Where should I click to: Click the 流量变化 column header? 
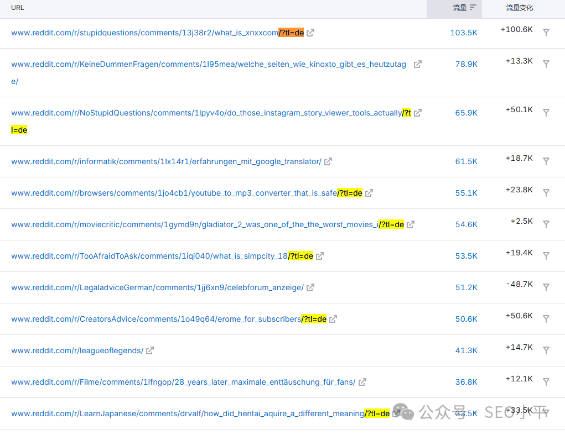point(519,8)
